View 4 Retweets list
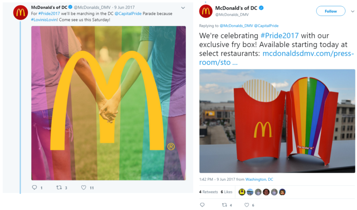The height and width of the screenshot is (210, 357). pos(208,192)
